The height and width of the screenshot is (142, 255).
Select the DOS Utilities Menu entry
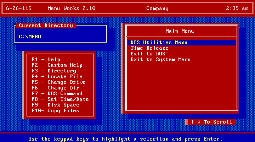tap(159, 43)
